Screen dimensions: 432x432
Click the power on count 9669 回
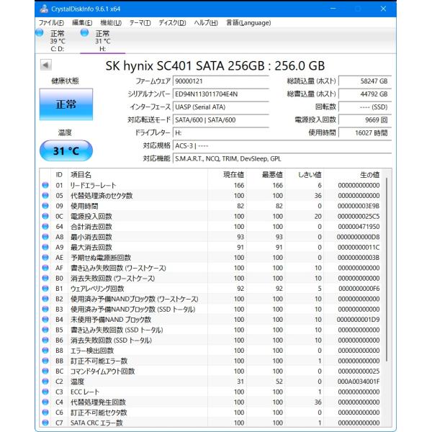tap(365, 120)
